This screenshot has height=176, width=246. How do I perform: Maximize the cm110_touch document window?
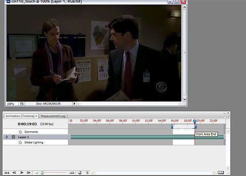coord(177,2)
